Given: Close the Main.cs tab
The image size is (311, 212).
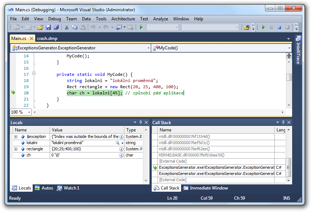Looking at the screenshot, I should [x=31, y=38].
